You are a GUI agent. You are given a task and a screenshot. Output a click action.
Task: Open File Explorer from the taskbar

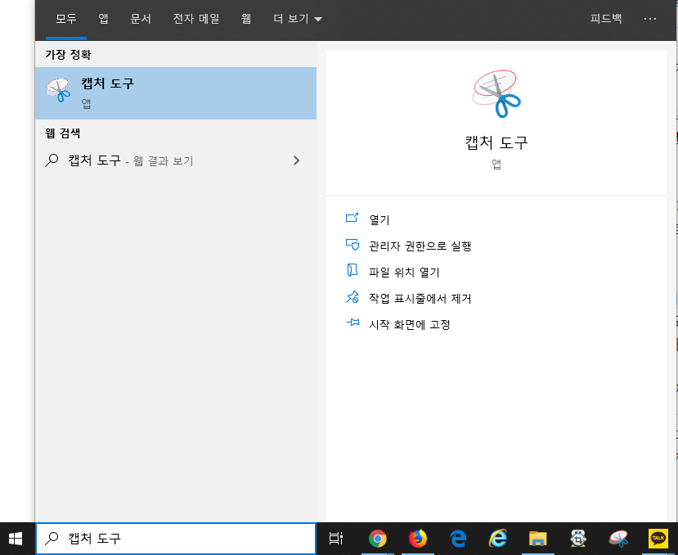[538, 539]
